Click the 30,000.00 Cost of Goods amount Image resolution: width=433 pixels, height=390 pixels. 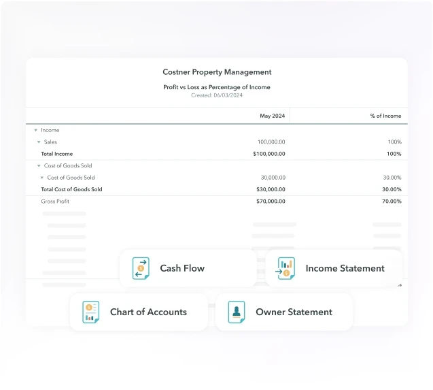click(273, 178)
